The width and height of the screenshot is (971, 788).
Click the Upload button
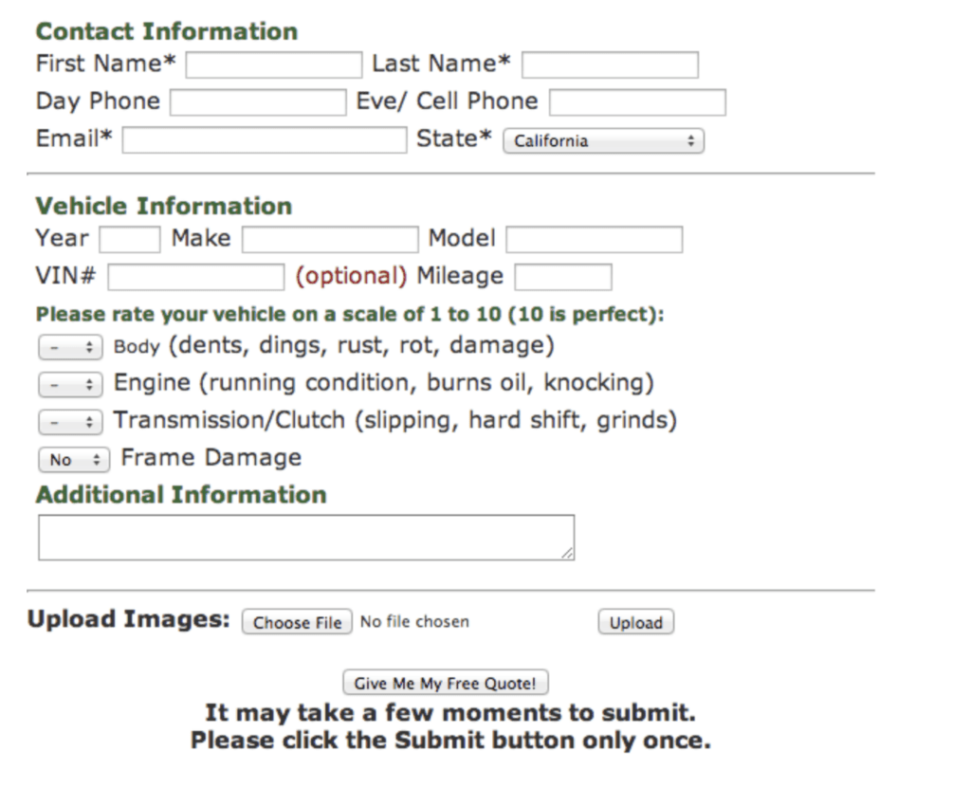pos(635,623)
